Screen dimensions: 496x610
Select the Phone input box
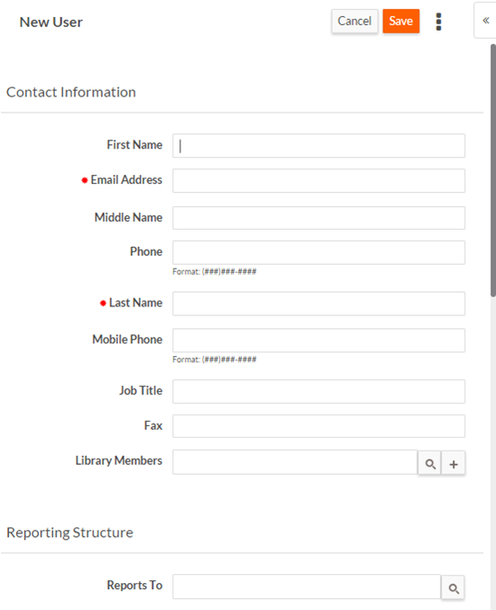tap(319, 252)
